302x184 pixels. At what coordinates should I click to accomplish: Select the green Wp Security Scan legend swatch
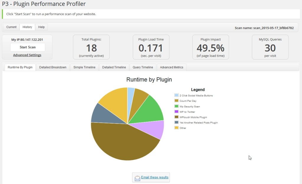click(176, 106)
